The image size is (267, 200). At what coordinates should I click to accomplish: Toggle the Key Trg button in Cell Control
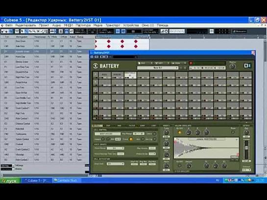[154, 139]
